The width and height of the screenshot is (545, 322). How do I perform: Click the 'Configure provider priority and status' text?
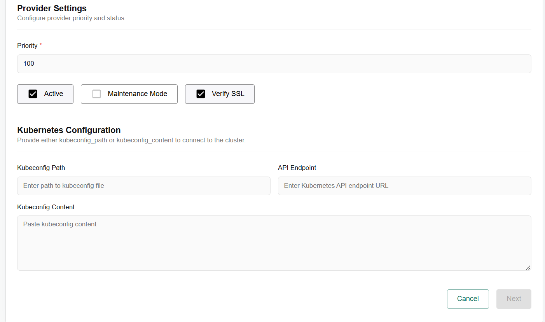pos(72,18)
